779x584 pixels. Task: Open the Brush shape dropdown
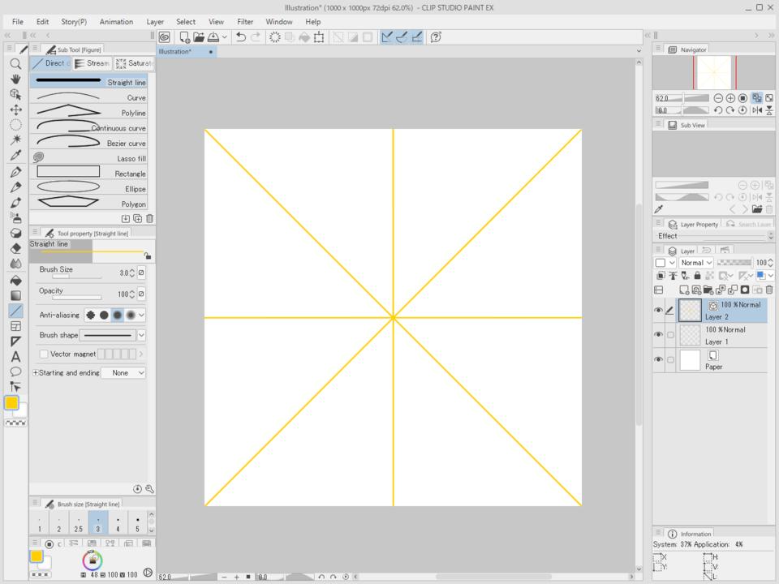click(141, 335)
